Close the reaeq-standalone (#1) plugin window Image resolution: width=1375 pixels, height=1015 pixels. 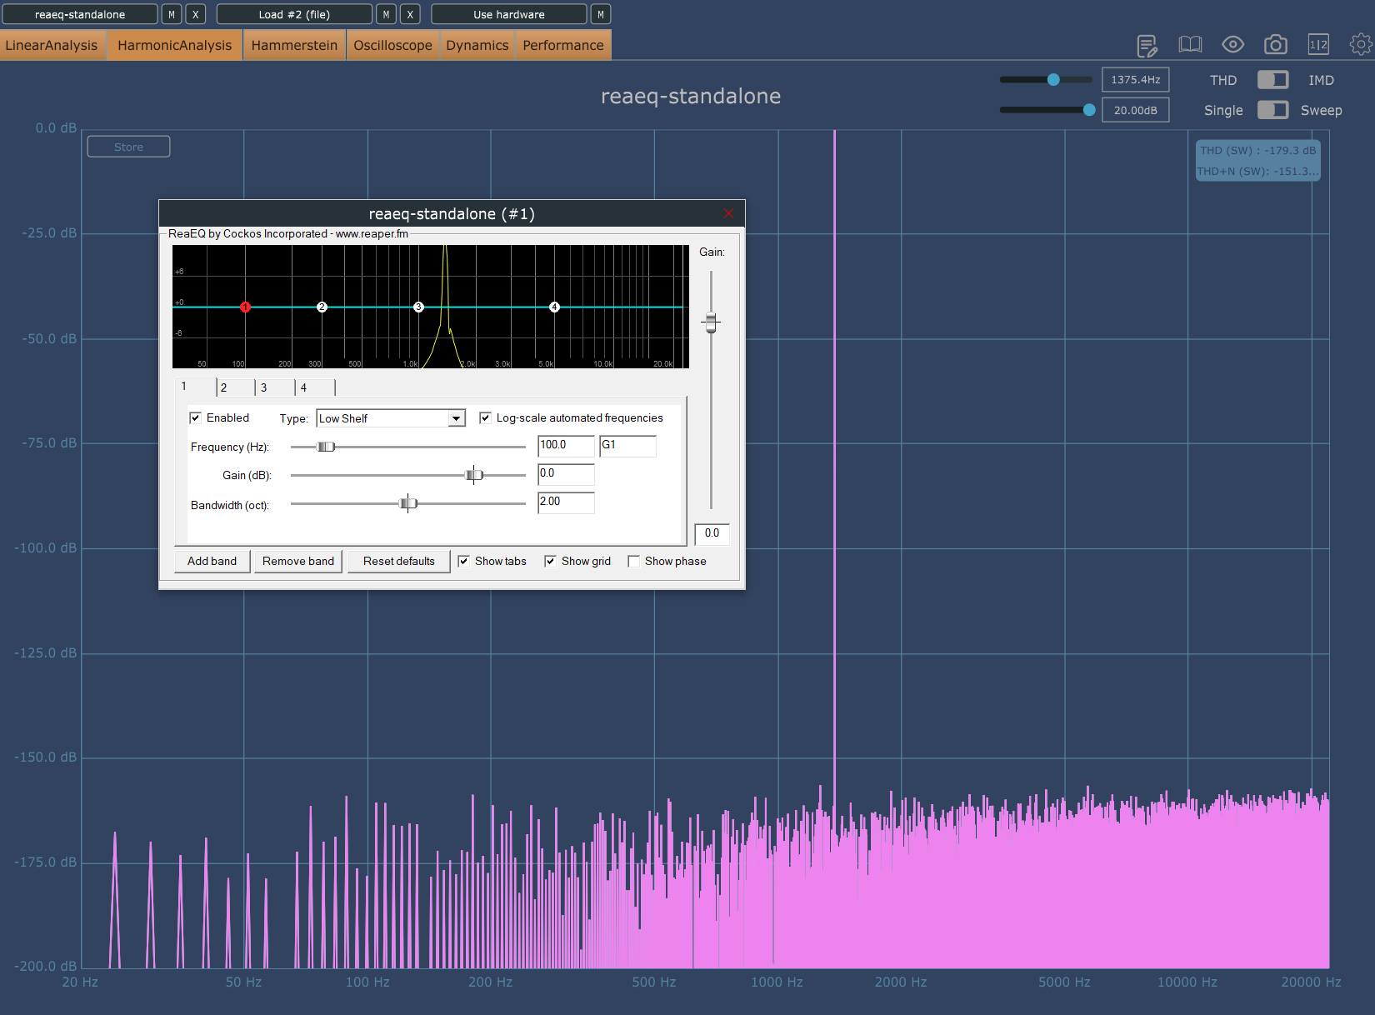pos(728,214)
